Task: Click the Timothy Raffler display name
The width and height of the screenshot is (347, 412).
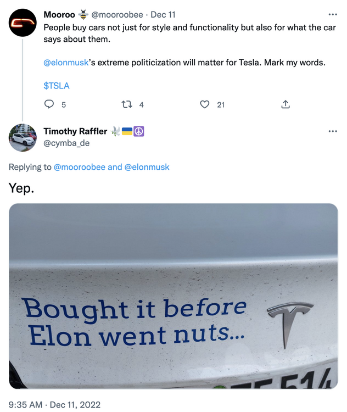Action: click(75, 132)
